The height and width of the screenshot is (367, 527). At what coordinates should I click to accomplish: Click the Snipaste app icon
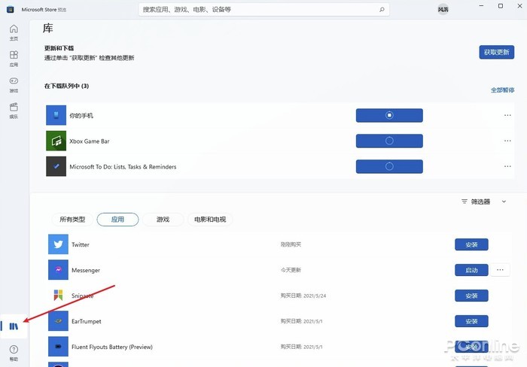point(58,295)
